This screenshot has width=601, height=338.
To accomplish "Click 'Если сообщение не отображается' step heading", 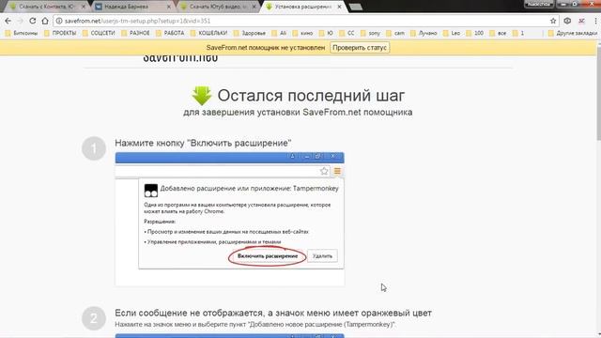I will tap(273, 313).
